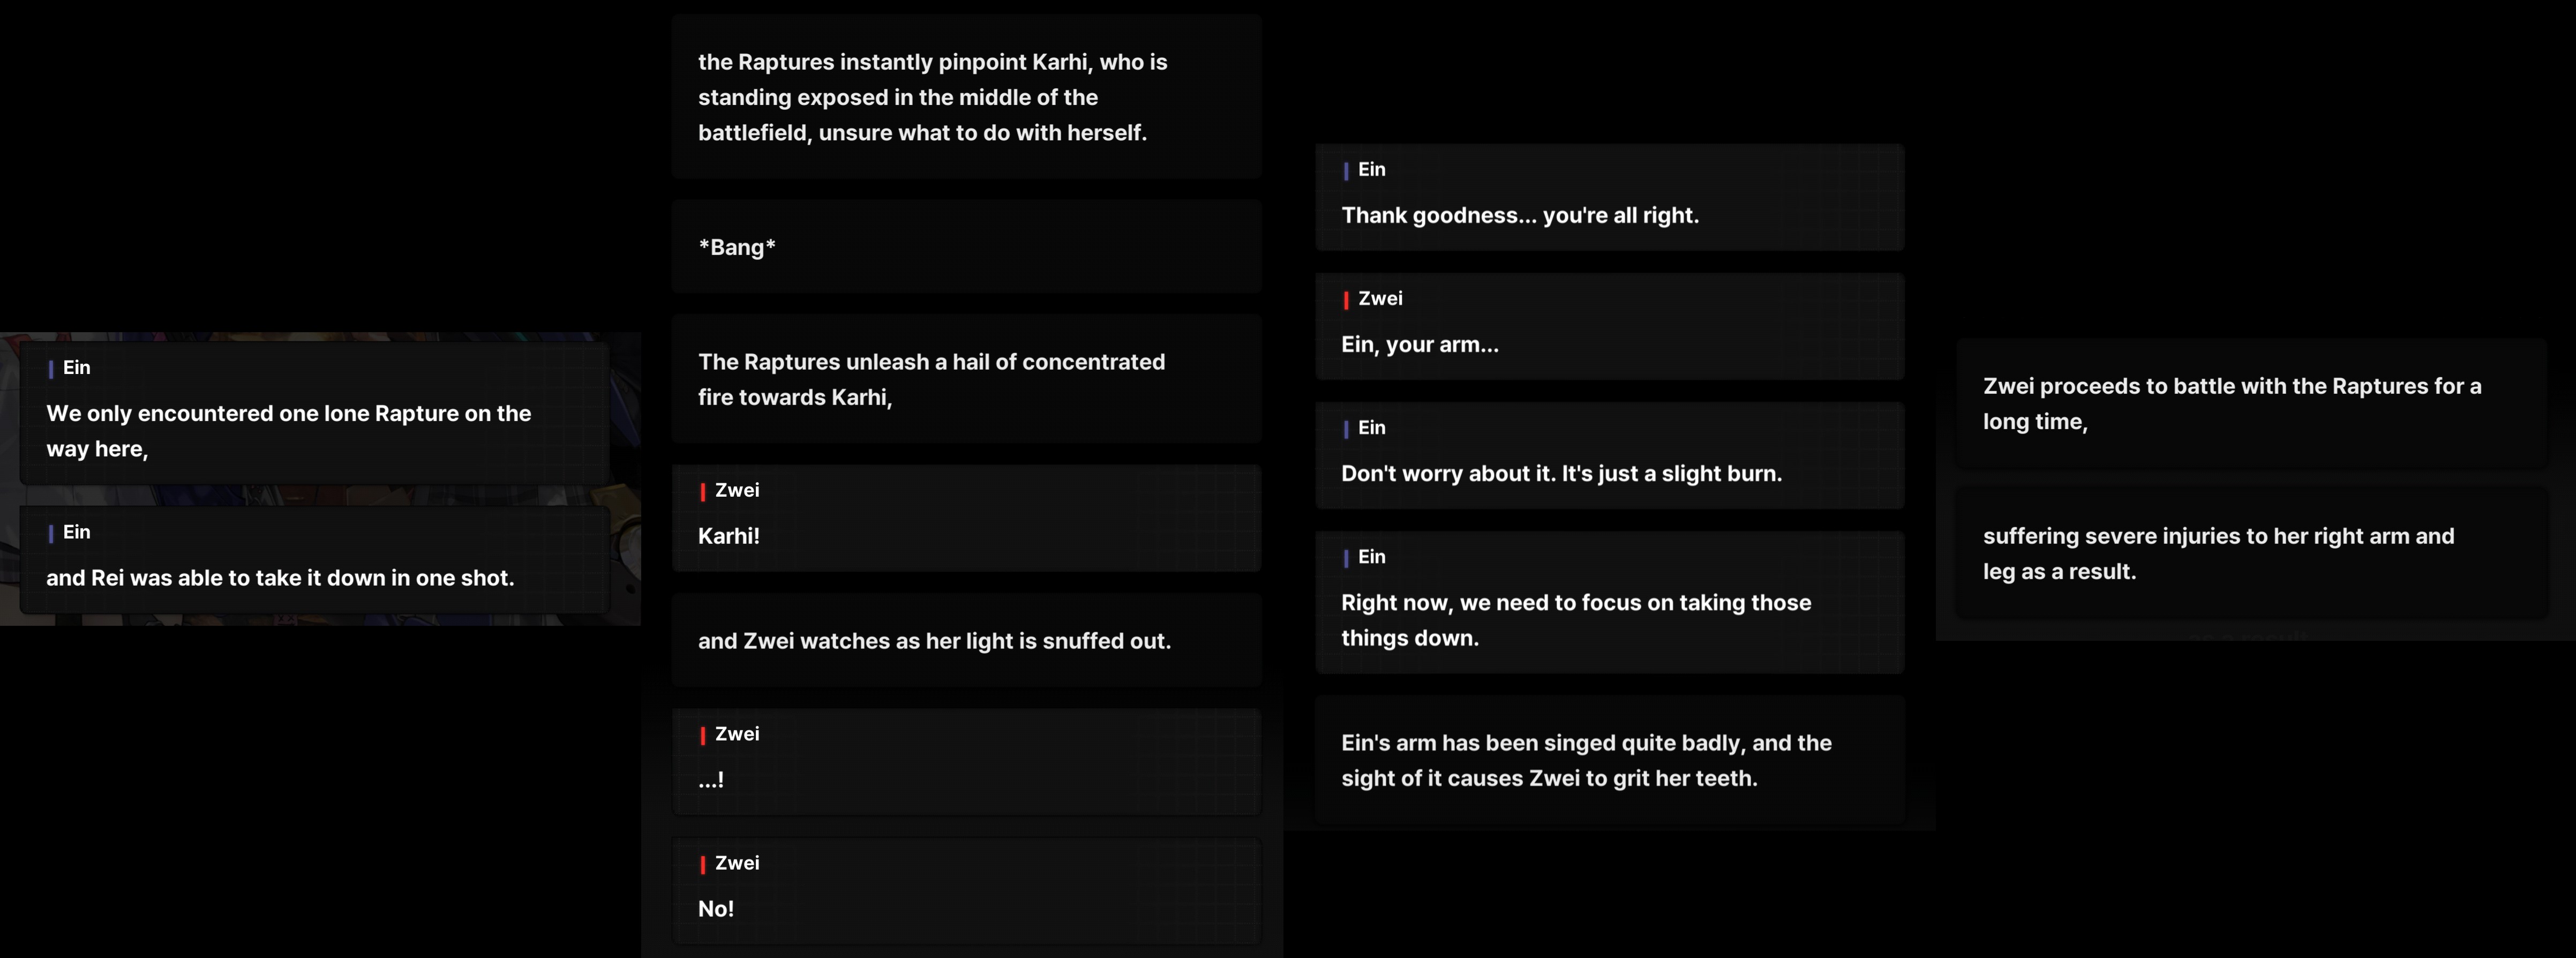Click the Ein speaker label above 'Thank goodness'
Screen dimensions: 2576x958
1371,169
